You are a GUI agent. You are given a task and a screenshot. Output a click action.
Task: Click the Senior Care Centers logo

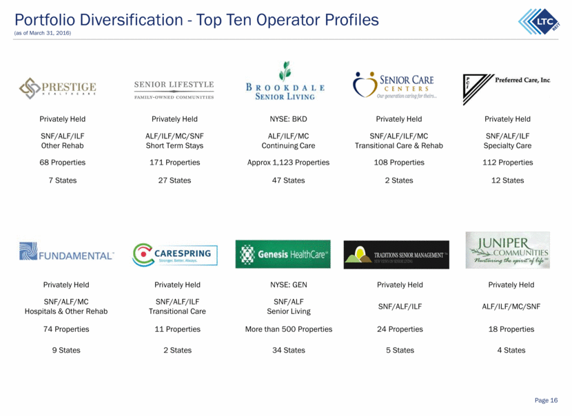click(394, 85)
